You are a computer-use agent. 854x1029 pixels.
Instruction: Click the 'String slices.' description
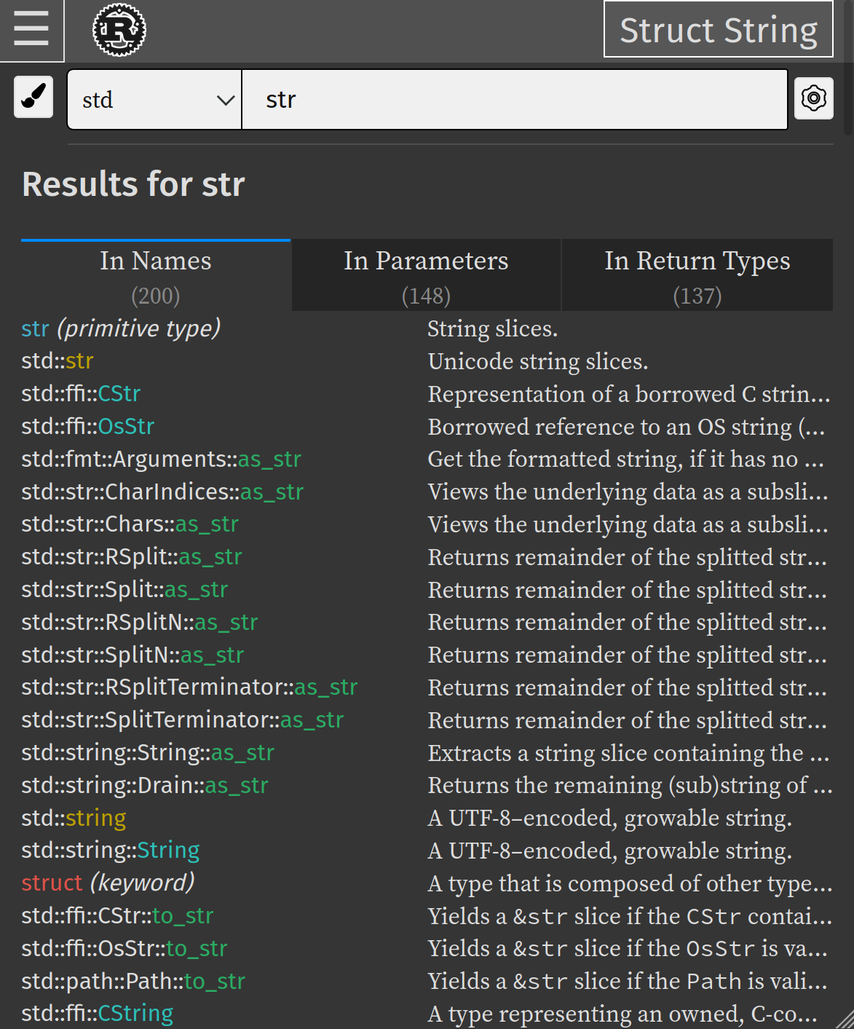[493, 329]
